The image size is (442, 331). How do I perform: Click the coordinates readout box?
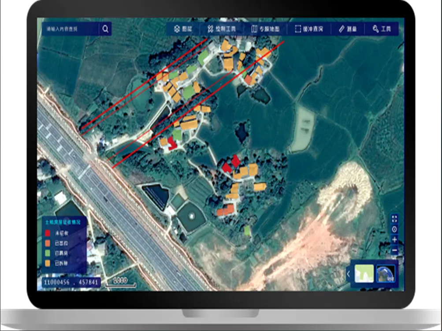71,282
